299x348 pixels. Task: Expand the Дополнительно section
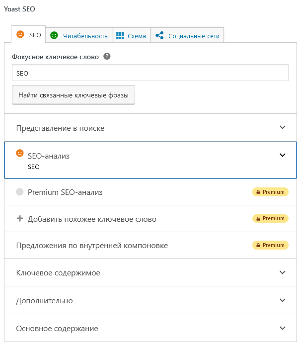(x=150, y=300)
